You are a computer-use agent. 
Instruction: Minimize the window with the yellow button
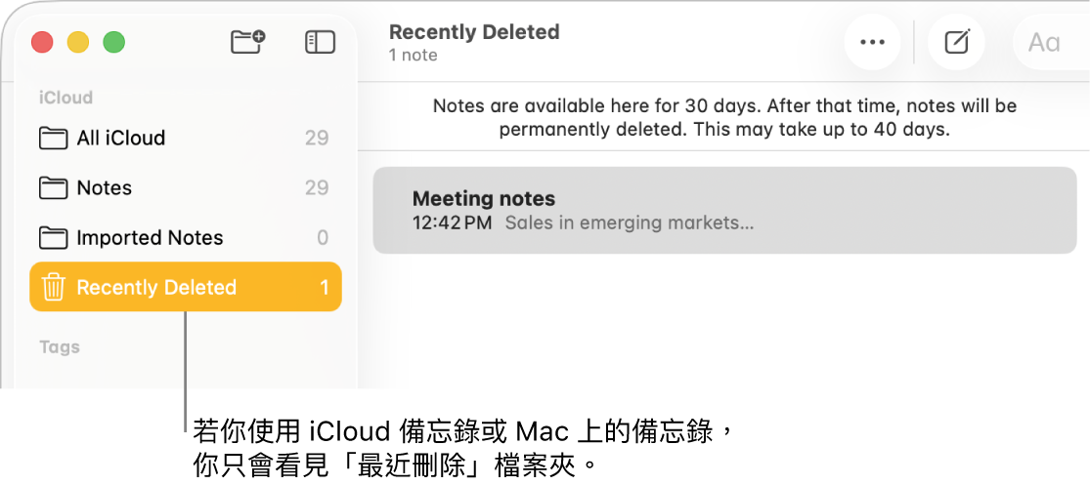pos(78,42)
